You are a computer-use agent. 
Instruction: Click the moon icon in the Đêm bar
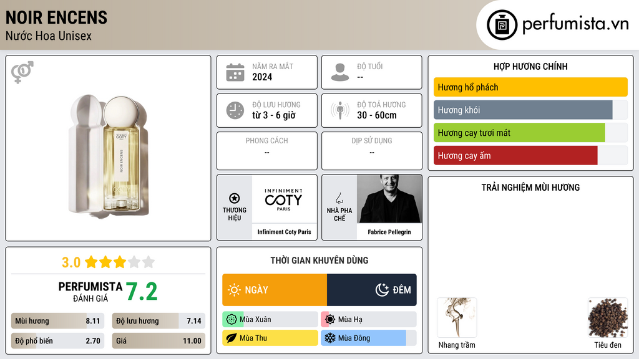382,290
